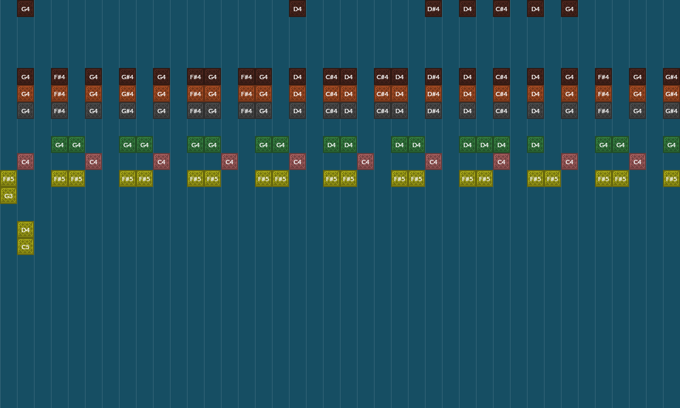Click the gray D#4 note block
Viewport: 680px width, 408px height.
click(x=433, y=111)
